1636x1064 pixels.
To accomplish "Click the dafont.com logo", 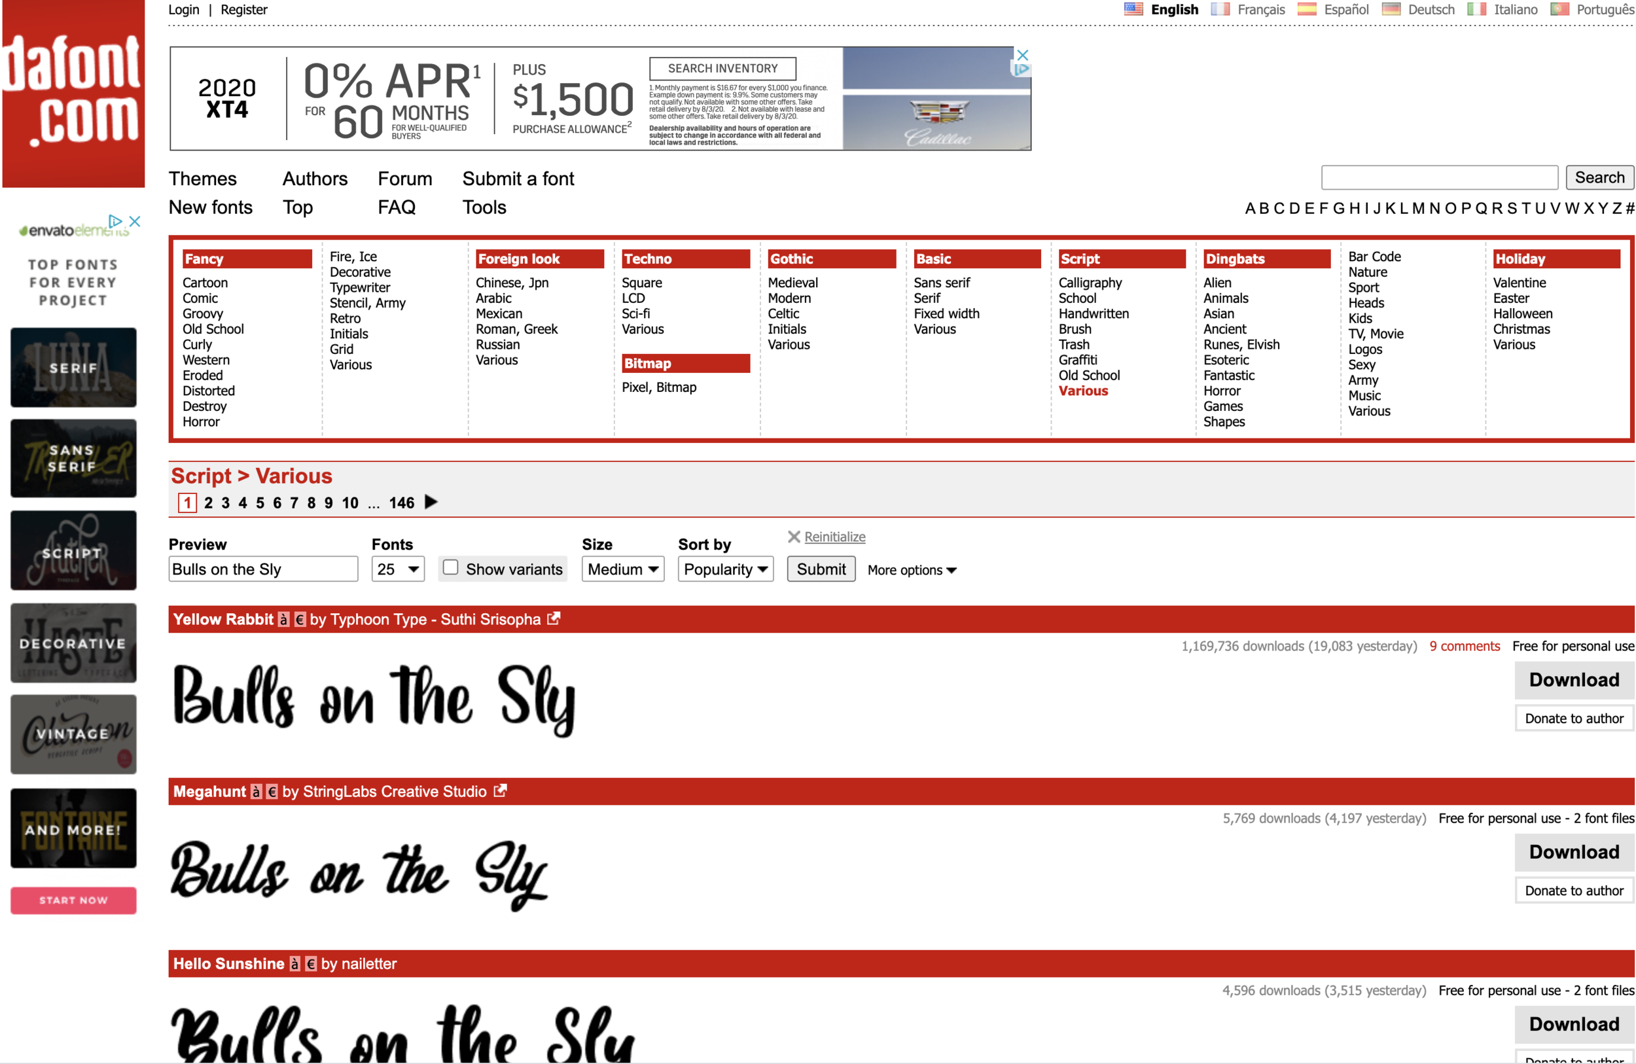I will (73, 93).
